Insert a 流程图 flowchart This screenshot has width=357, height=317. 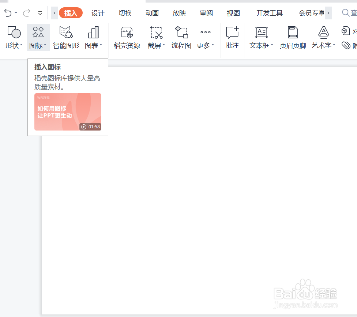181,38
